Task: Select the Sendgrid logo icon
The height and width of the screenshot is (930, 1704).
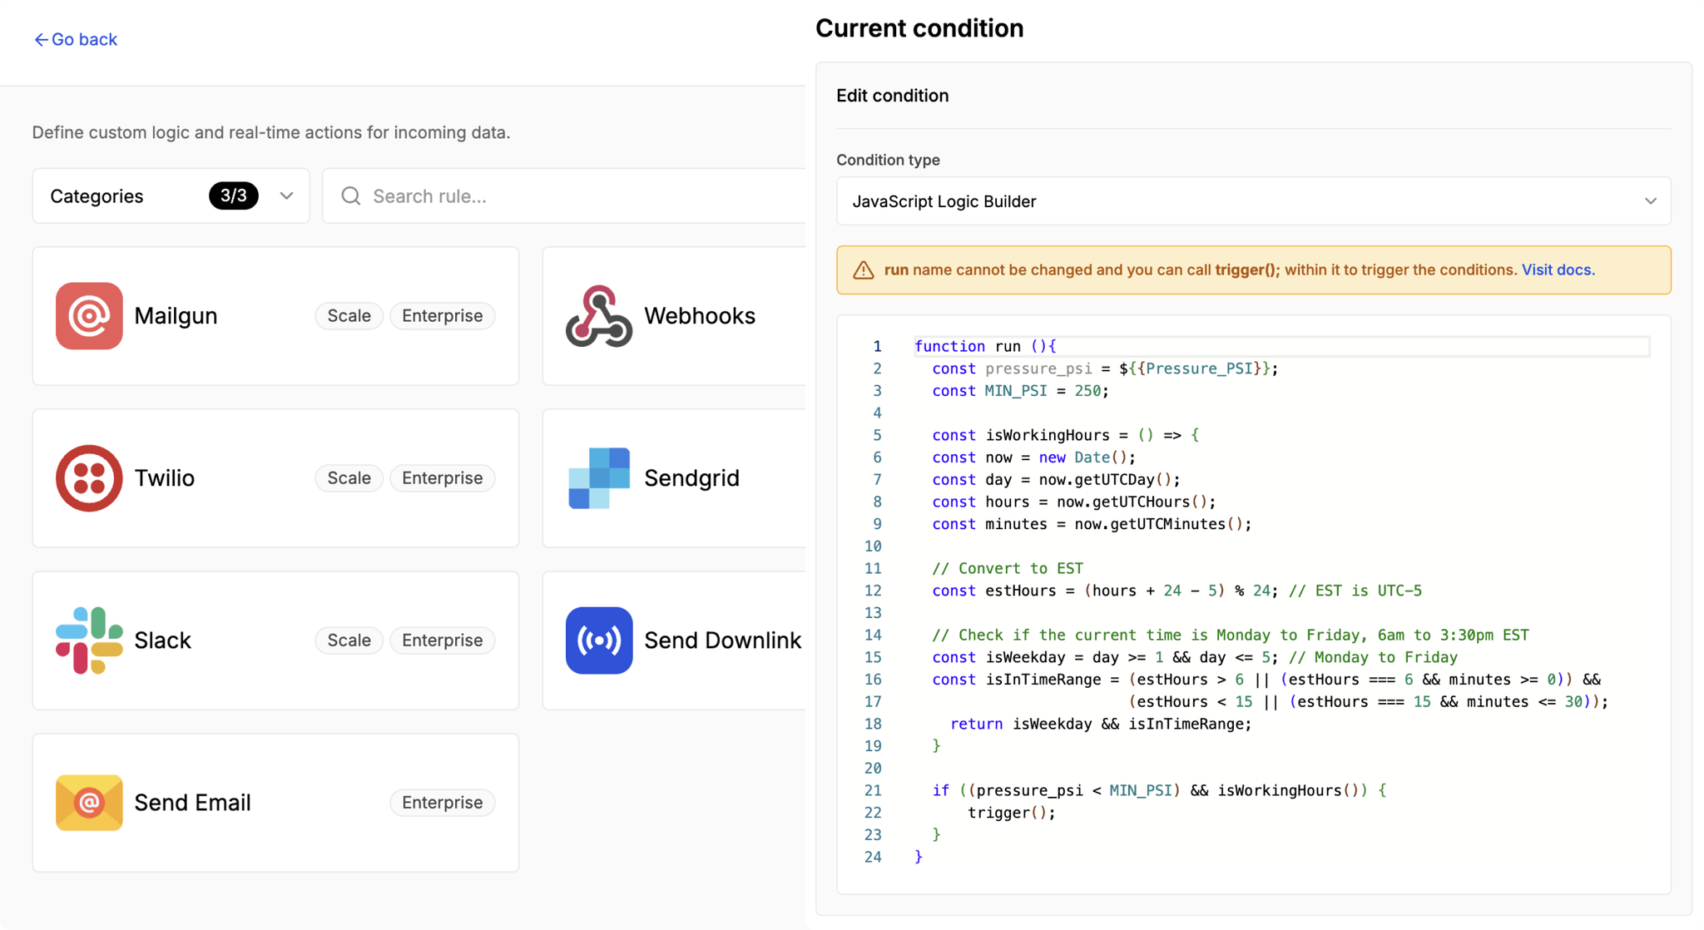Action: click(x=599, y=478)
